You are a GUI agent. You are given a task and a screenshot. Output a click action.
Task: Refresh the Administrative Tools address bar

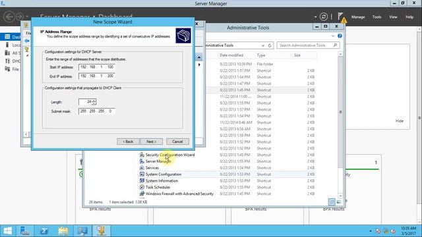click(x=270, y=45)
